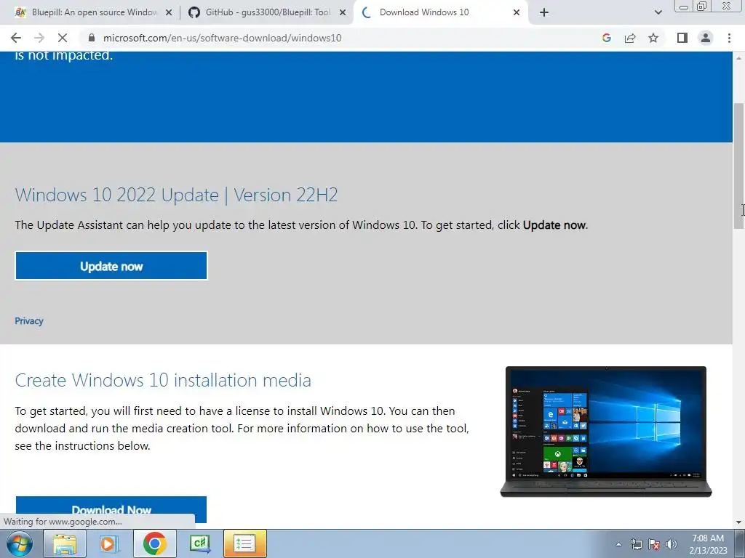Share this page icon
Image resolution: width=745 pixels, height=558 pixels.
(x=630, y=38)
